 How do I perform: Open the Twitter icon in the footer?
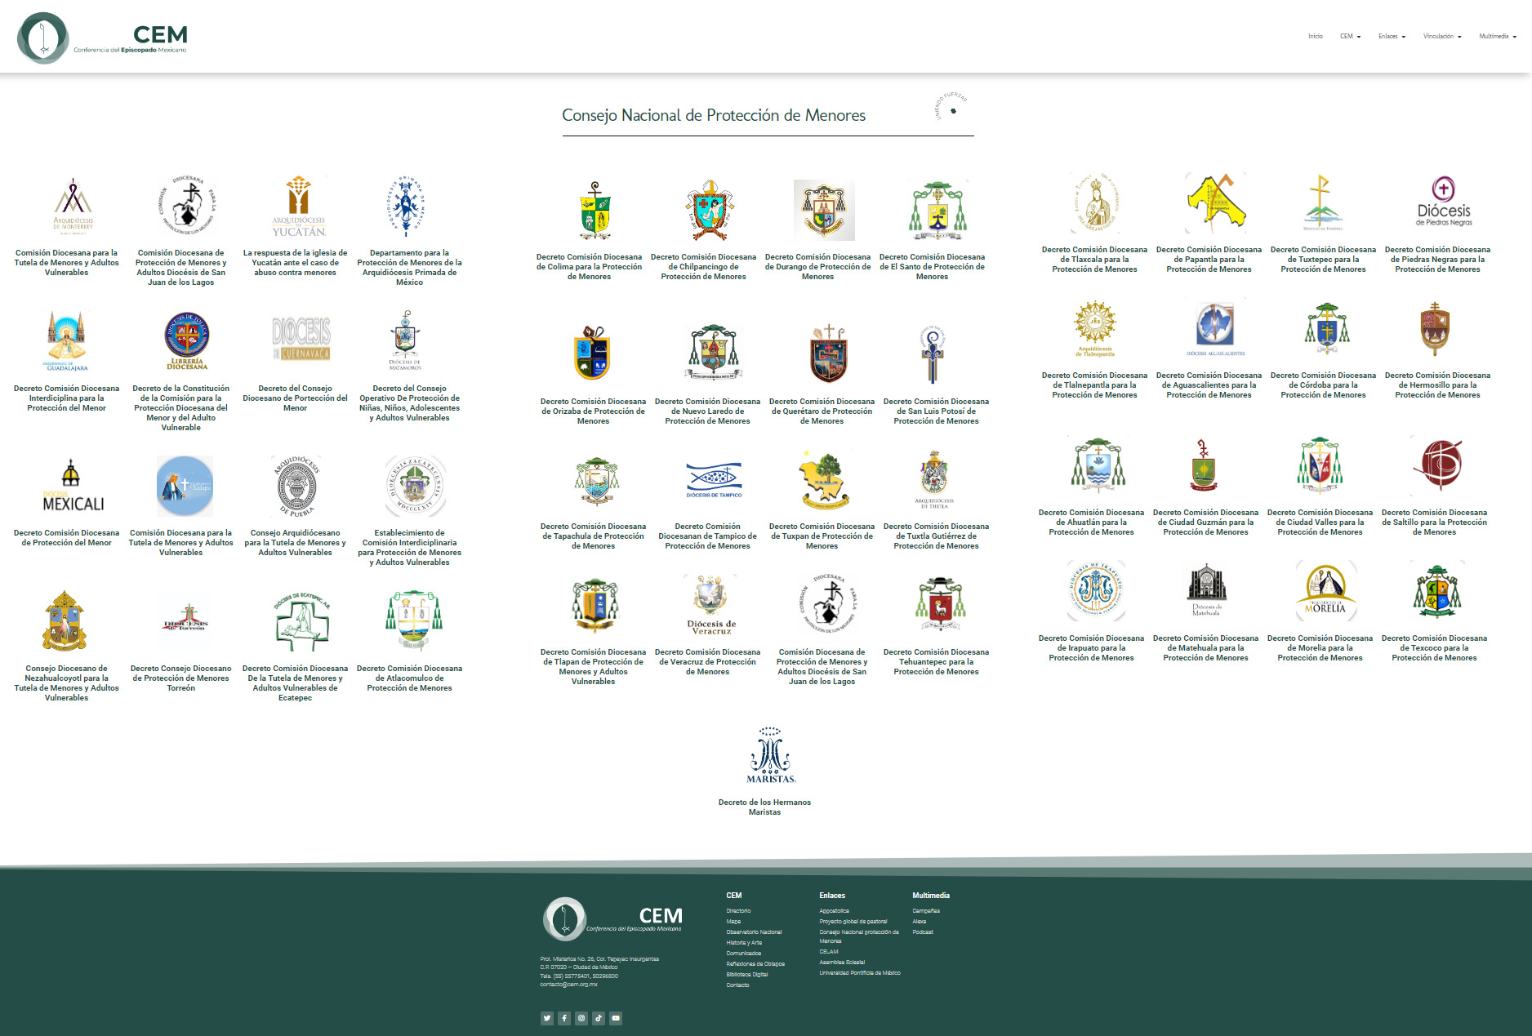(546, 1018)
